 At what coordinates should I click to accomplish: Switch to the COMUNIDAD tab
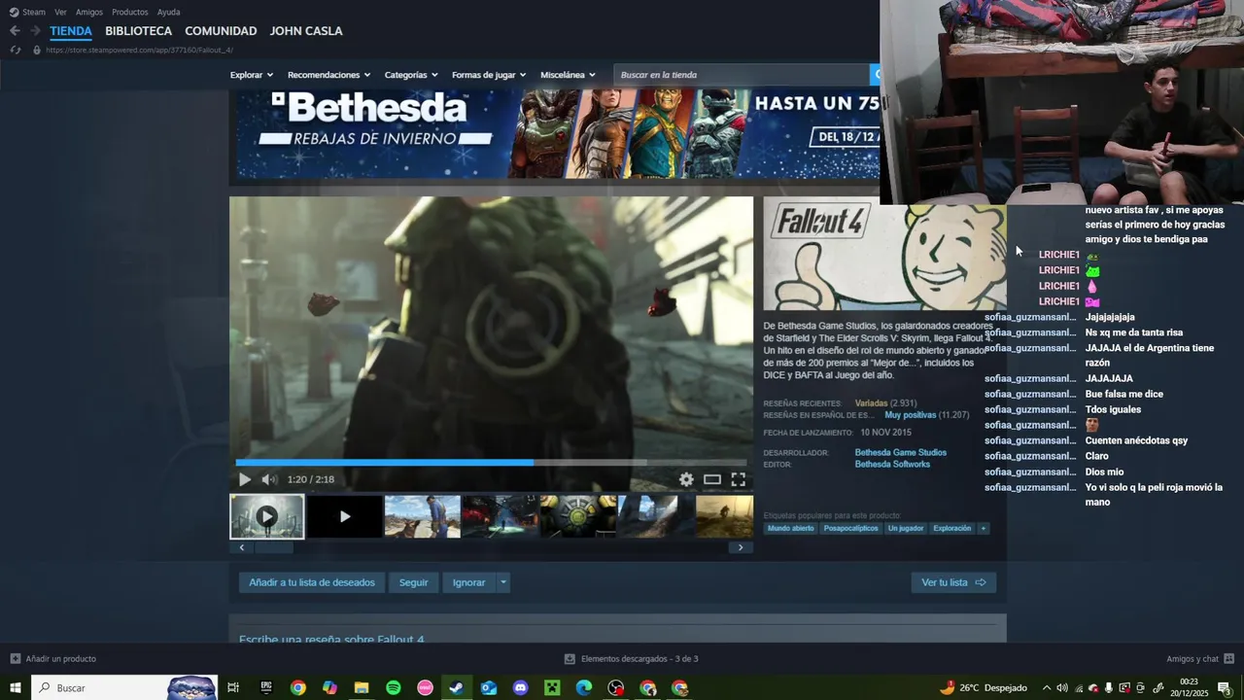(221, 31)
